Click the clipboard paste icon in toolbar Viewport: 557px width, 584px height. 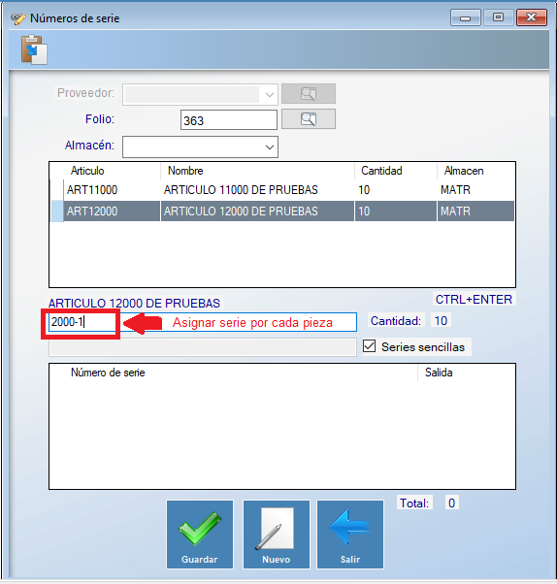point(34,49)
